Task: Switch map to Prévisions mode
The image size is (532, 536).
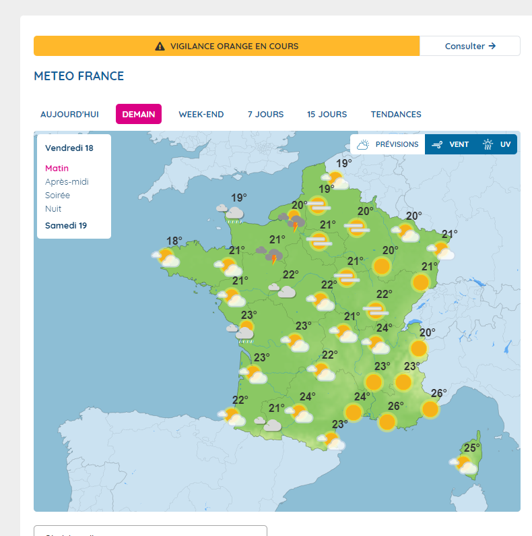Action: [388, 144]
